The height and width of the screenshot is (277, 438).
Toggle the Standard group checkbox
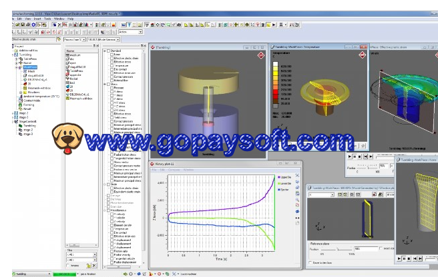coord(108,51)
